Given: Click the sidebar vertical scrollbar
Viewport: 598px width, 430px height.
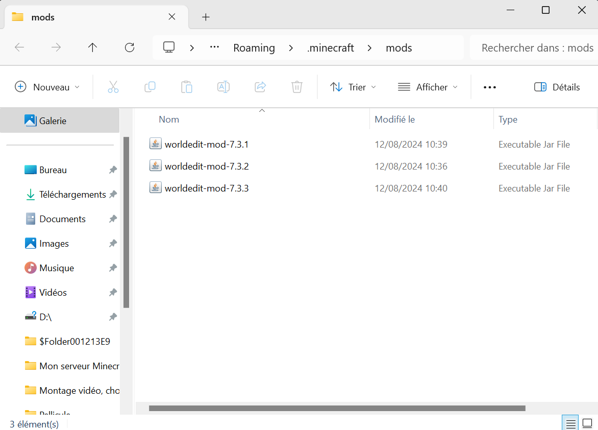Looking at the screenshot, I should tap(126, 222).
